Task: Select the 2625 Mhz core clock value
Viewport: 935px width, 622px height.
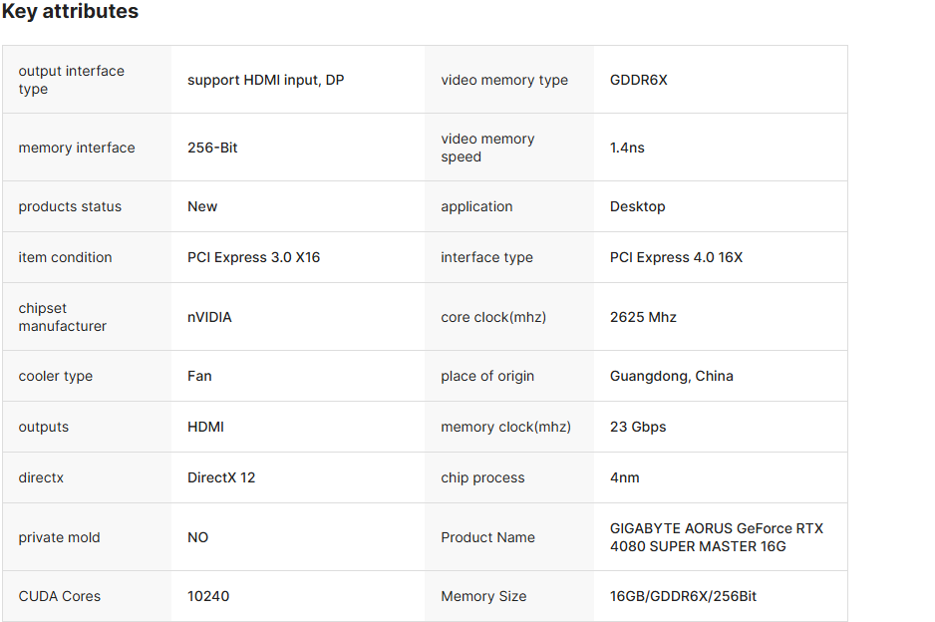Action: tap(643, 317)
